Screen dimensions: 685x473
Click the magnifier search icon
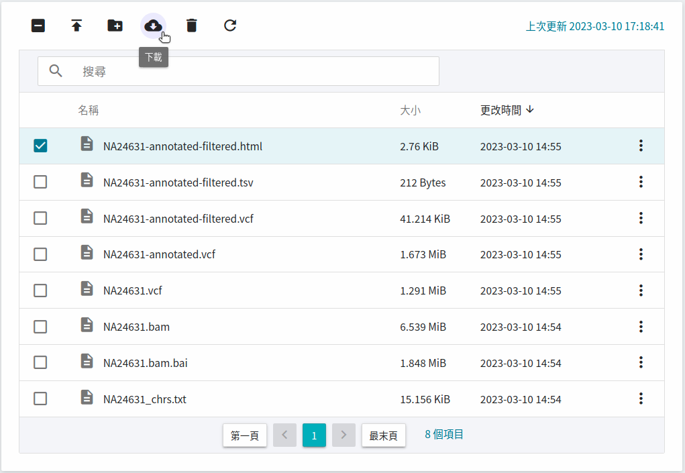point(56,70)
